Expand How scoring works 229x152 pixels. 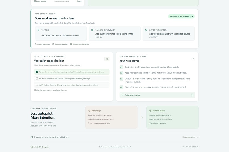(190, 137)
